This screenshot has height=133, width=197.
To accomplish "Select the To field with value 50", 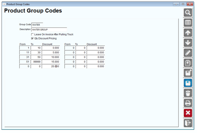I will point(36,57).
